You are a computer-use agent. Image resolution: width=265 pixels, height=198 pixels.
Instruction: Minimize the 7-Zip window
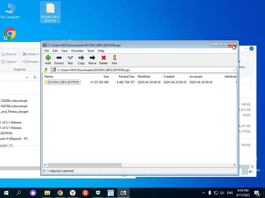(x=215, y=45)
